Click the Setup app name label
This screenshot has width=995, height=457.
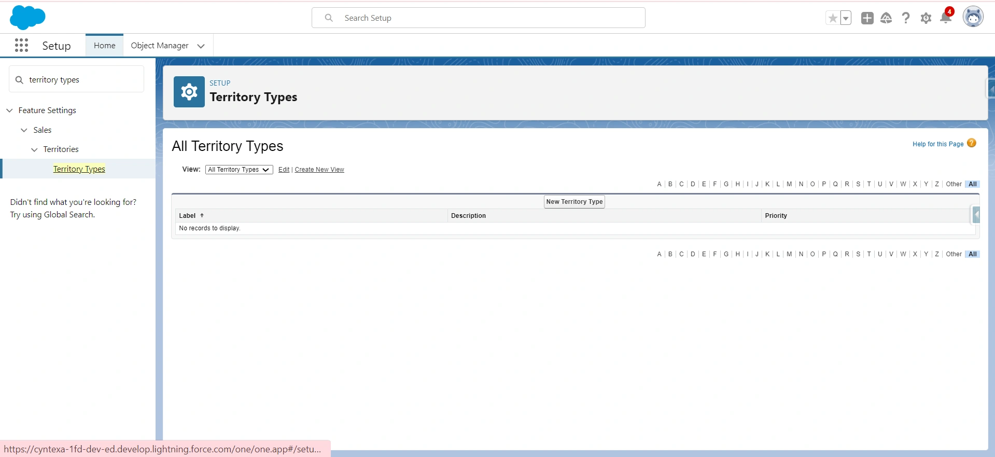[57, 46]
